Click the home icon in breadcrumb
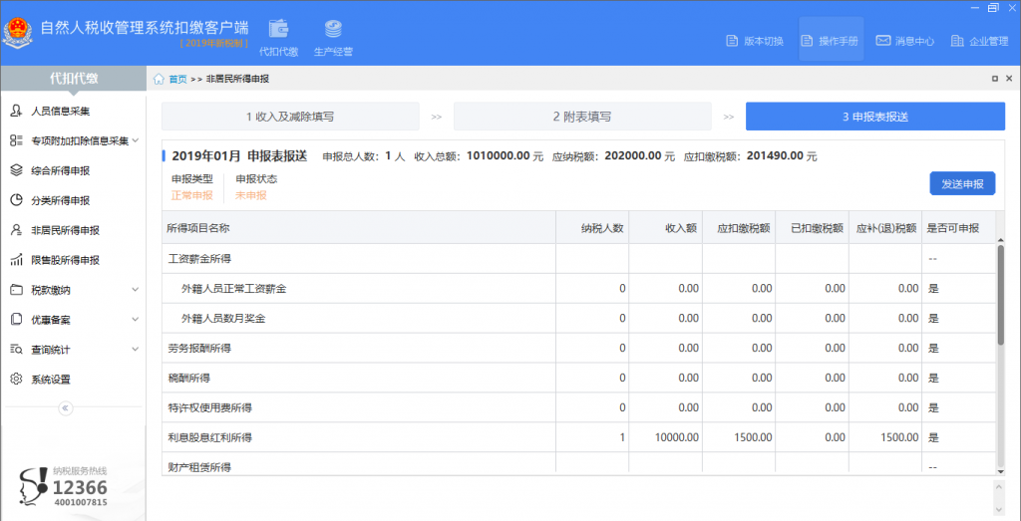The image size is (1021, 521). tap(159, 79)
